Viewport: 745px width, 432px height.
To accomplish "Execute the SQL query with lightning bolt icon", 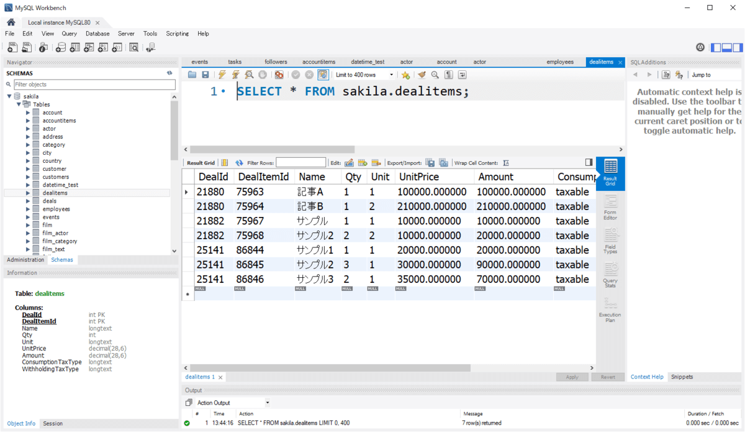I will (222, 75).
